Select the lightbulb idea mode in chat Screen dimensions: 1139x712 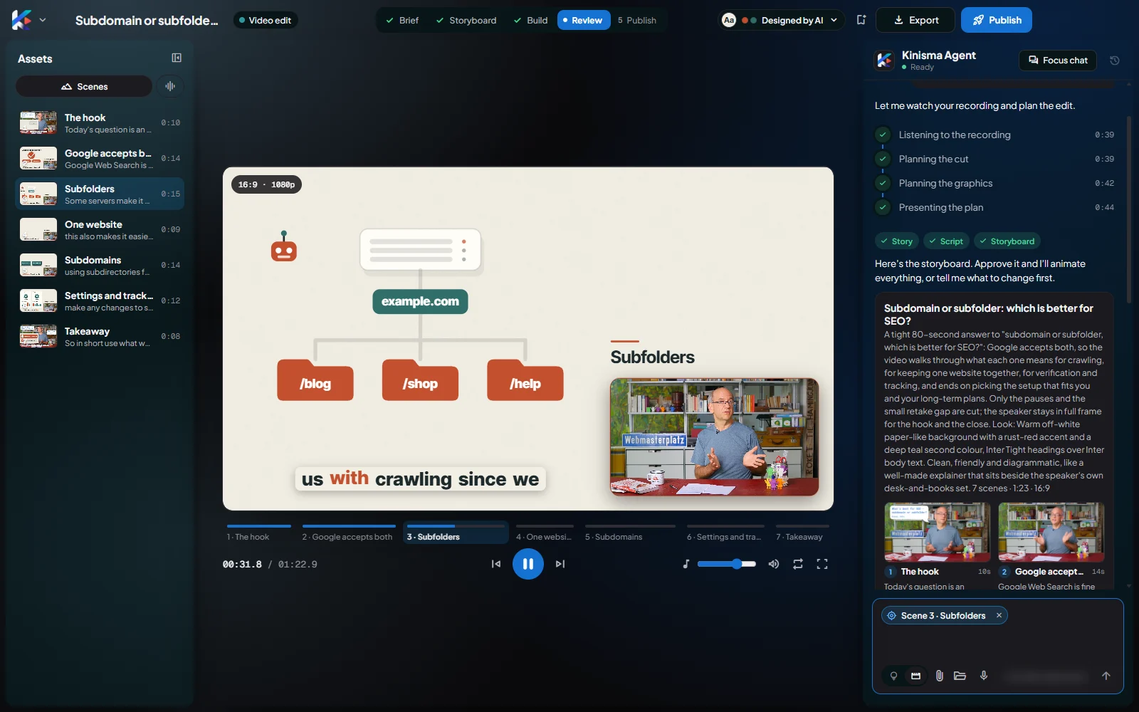893,676
